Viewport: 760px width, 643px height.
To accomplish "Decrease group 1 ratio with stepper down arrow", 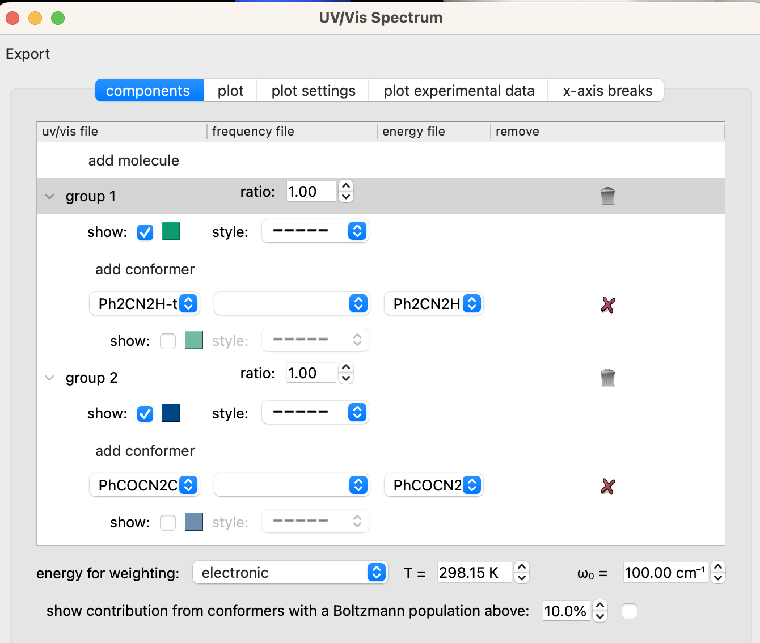I will [346, 197].
